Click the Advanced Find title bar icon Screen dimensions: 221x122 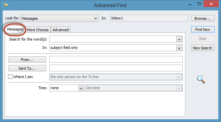(x=6, y=5)
